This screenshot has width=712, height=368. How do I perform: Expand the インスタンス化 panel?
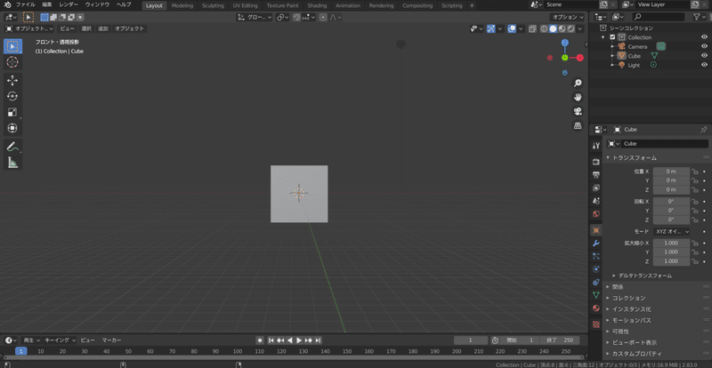tap(631, 309)
